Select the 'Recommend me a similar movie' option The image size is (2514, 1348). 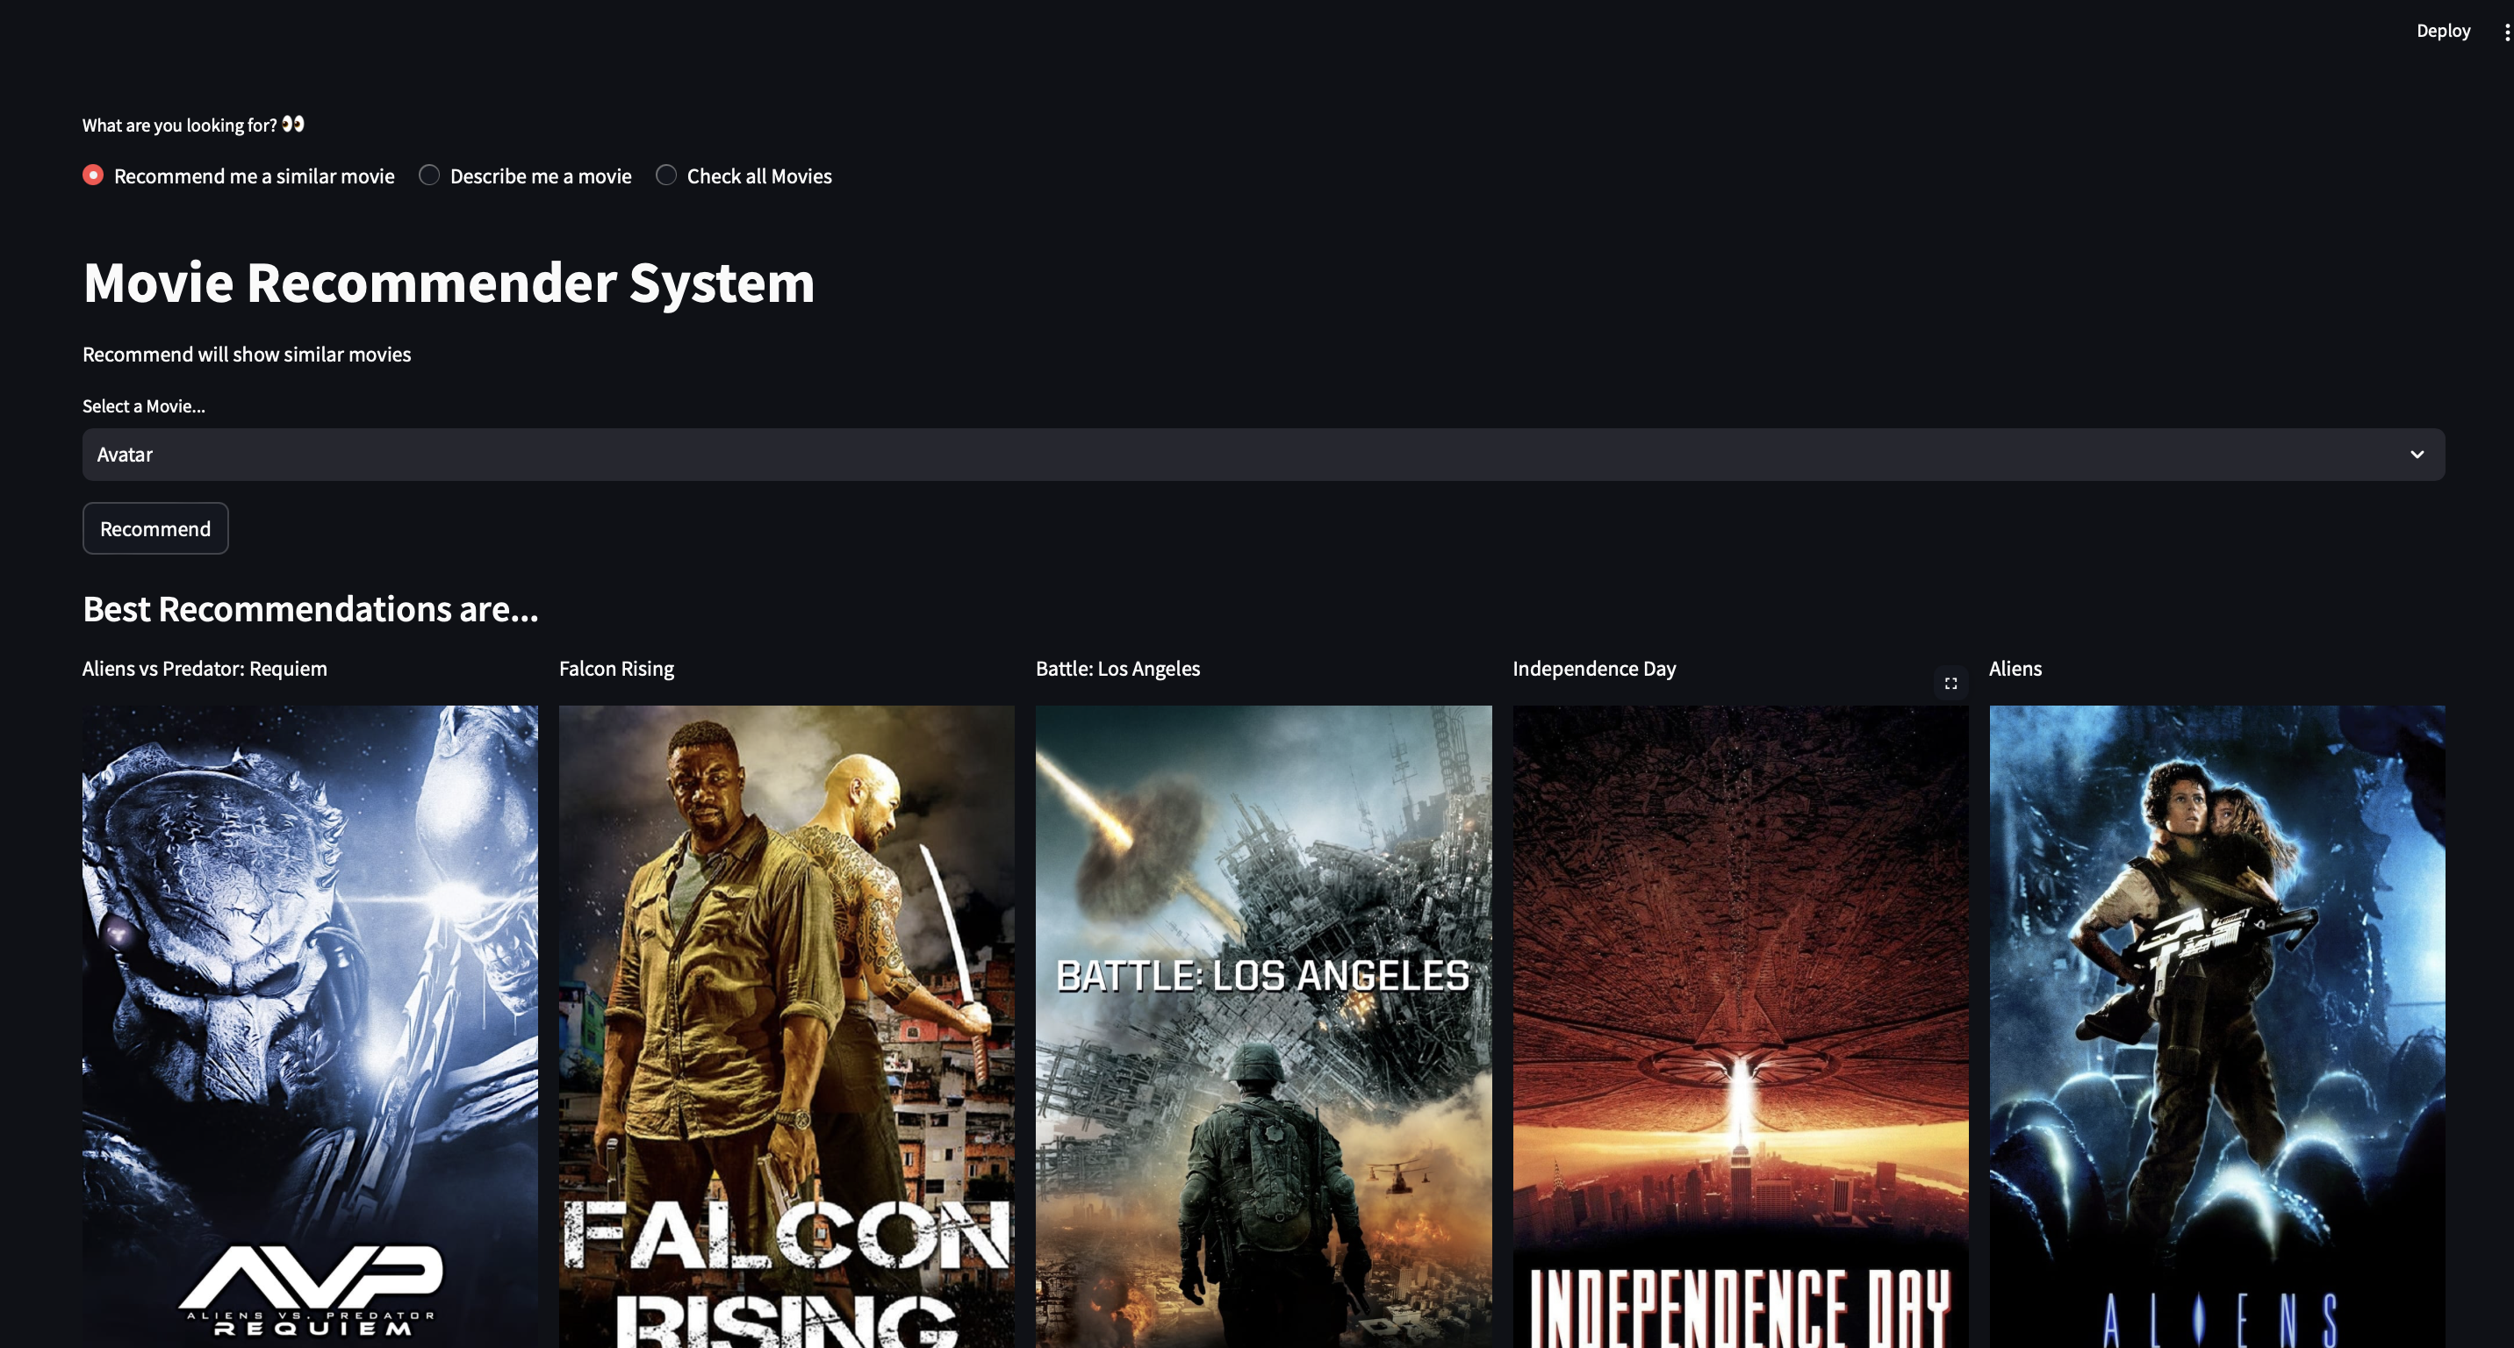pyautogui.click(x=92, y=176)
